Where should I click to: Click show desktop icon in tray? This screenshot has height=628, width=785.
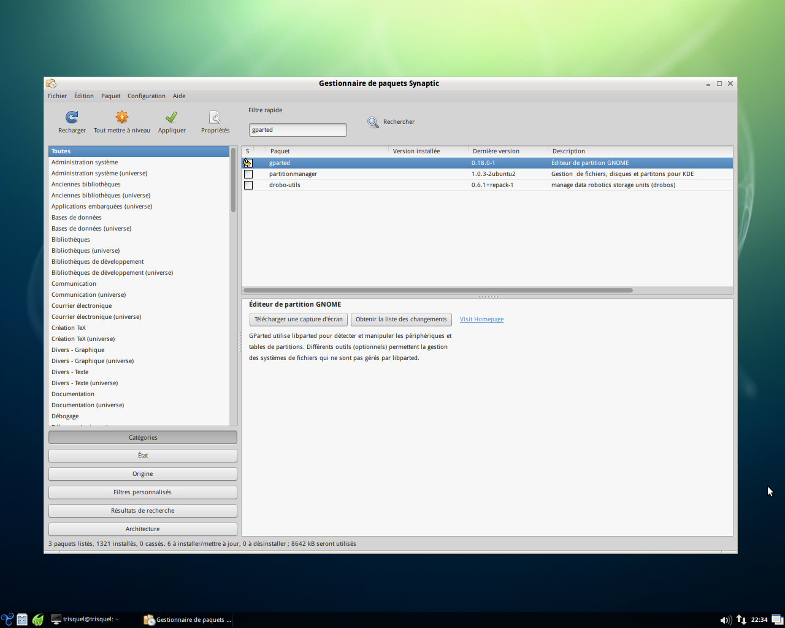777,619
